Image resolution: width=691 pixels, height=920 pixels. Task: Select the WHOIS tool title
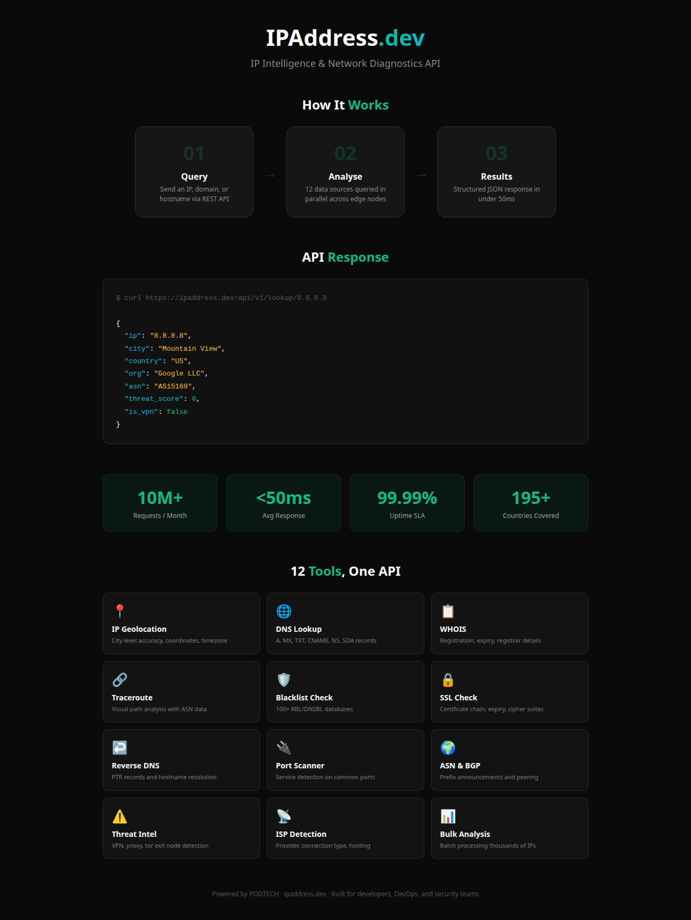click(x=453, y=629)
